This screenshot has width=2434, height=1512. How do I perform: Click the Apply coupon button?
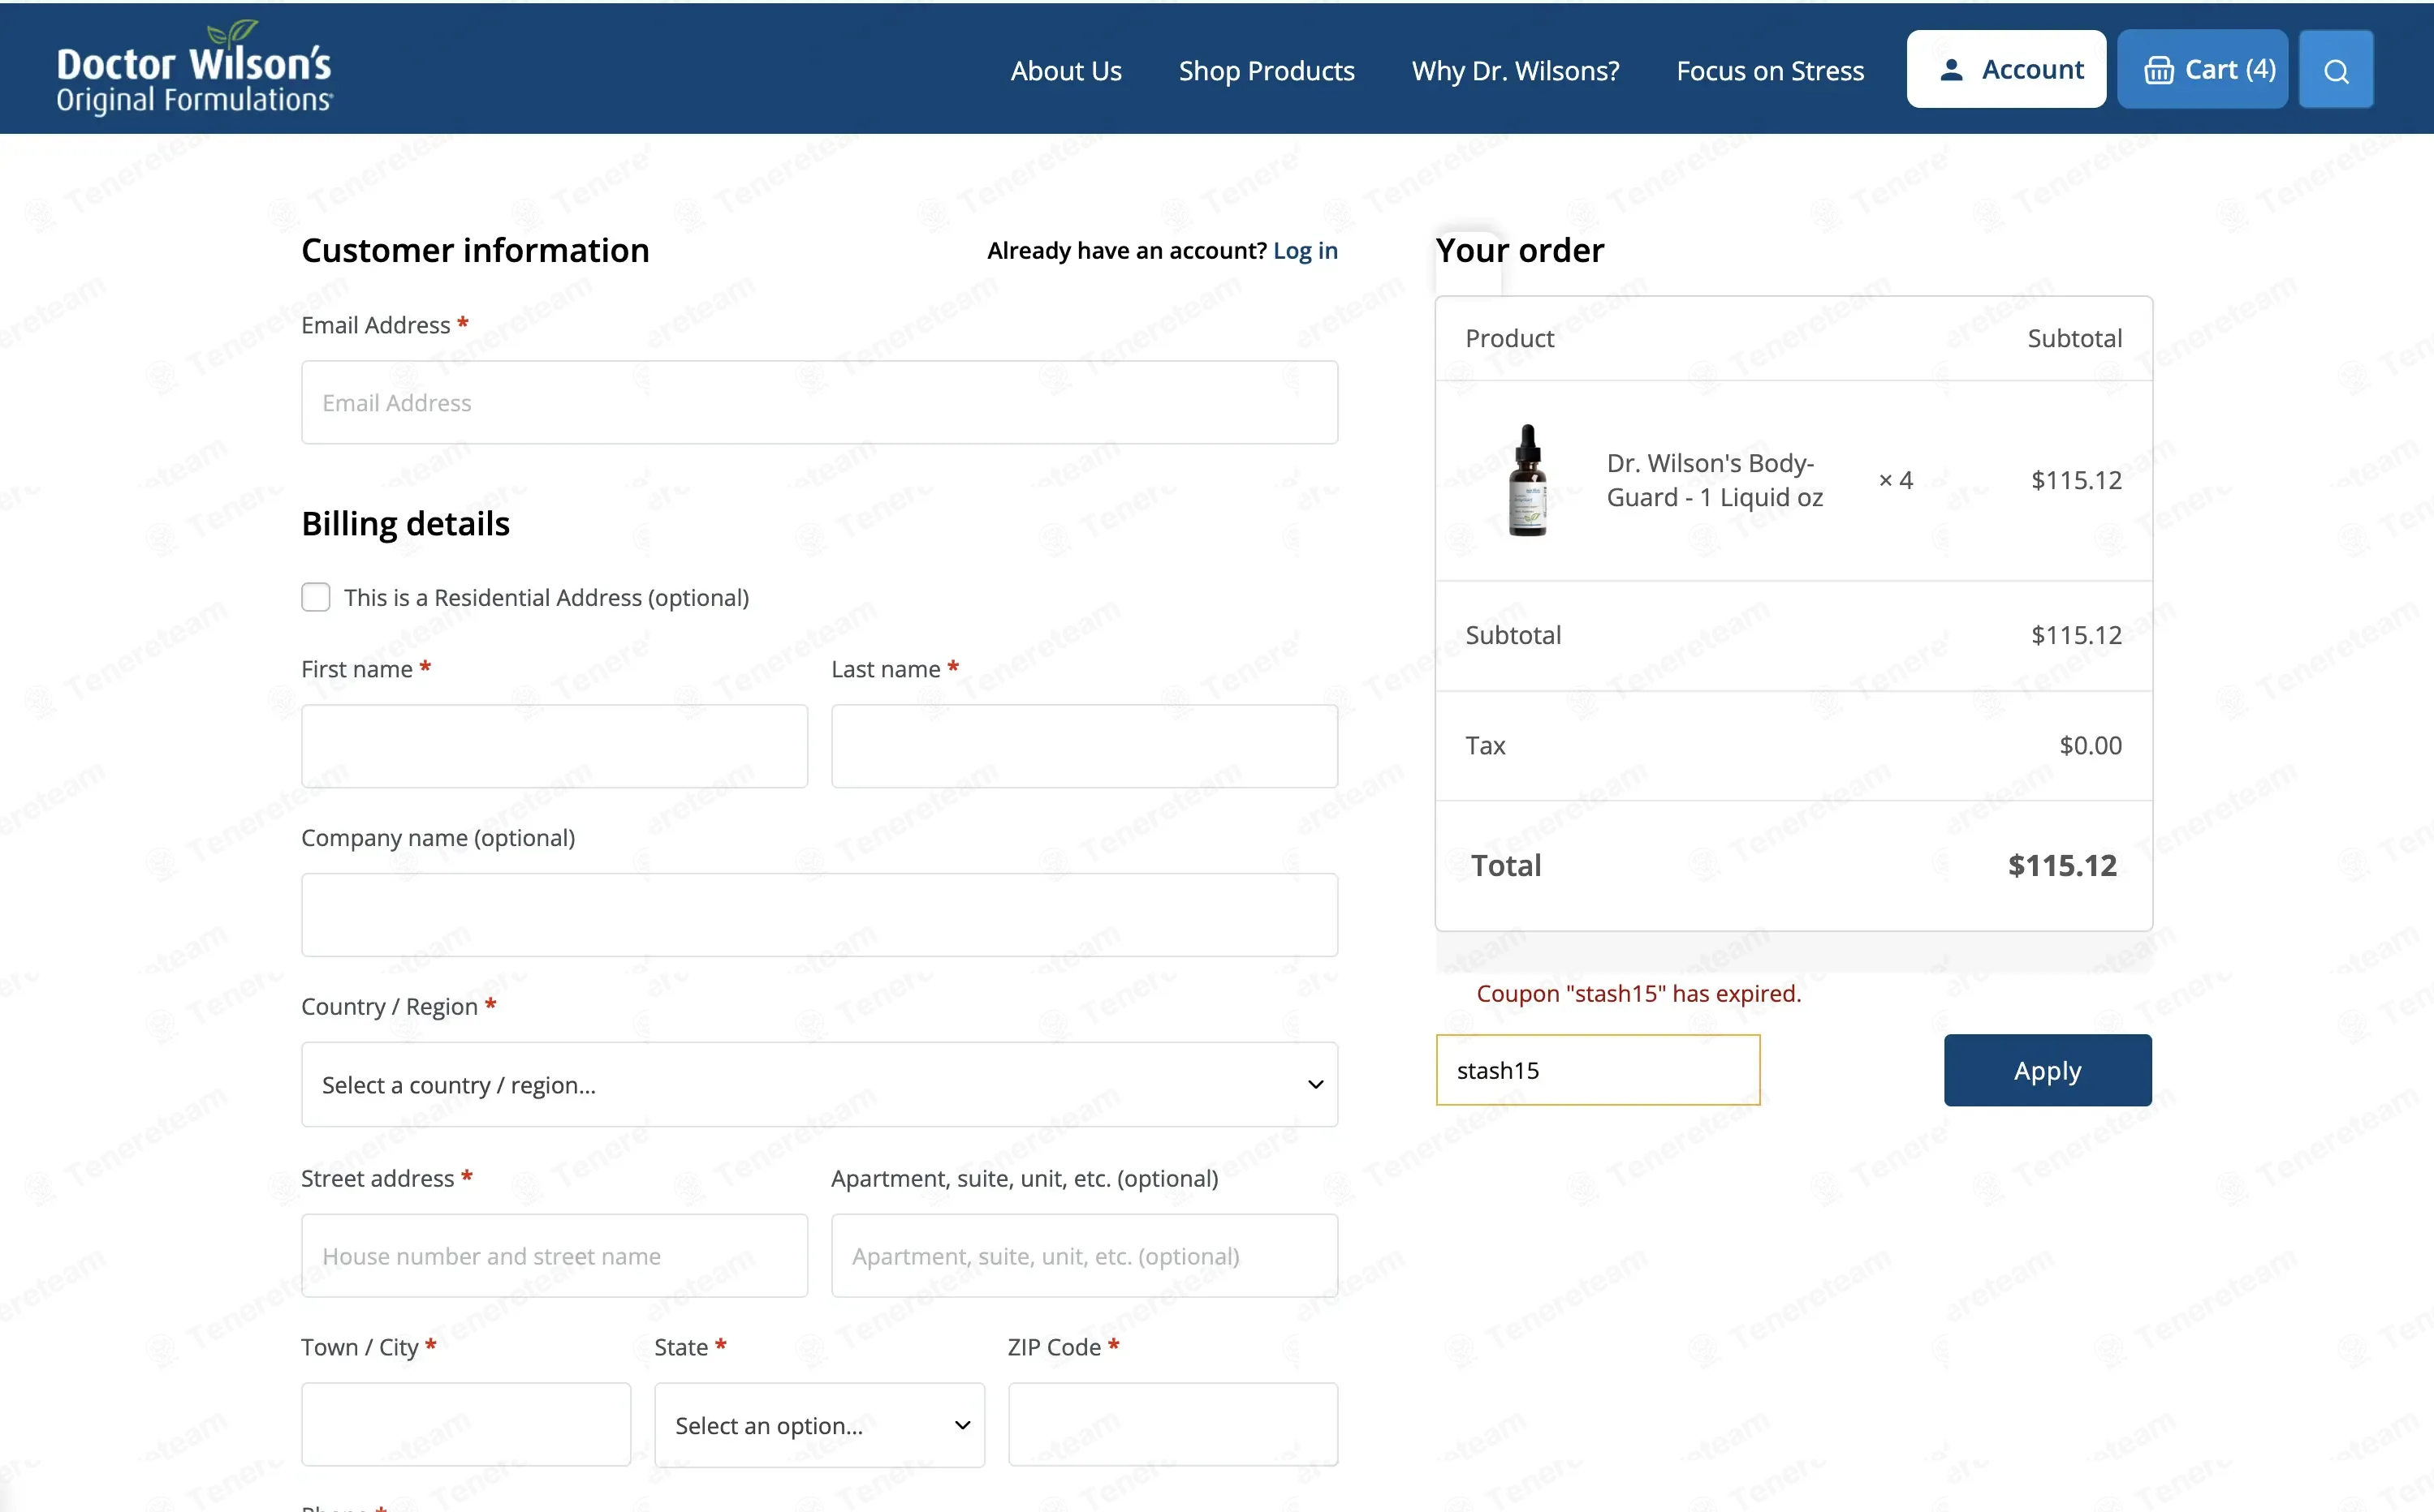tap(2047, 1070)
